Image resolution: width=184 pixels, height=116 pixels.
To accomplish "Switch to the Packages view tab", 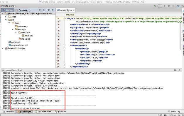I will click(x=21, y=10).
